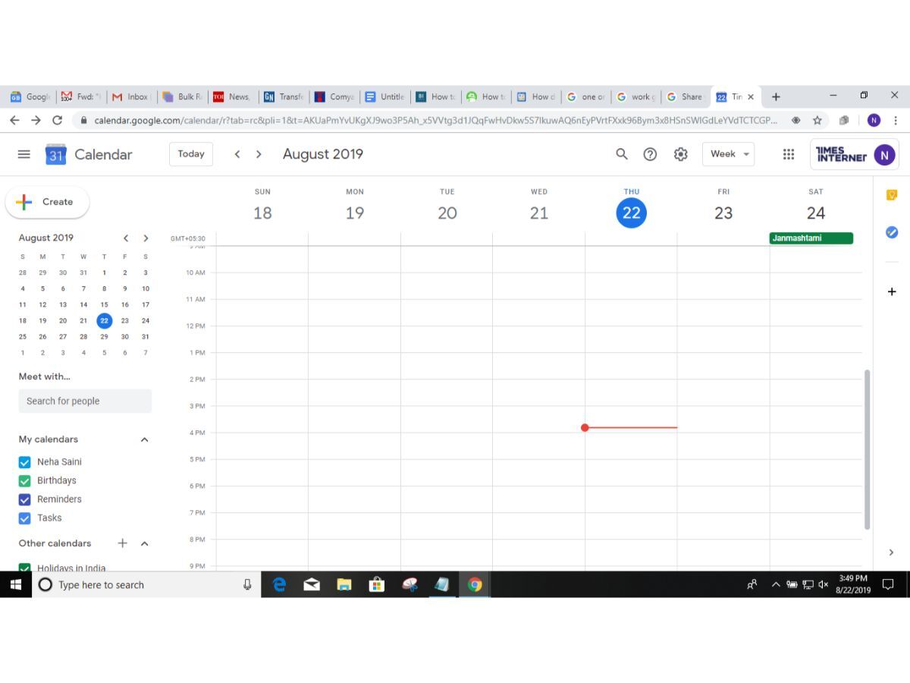910x683 pixels.
Task: Go back in browser history
Action: 14,120
